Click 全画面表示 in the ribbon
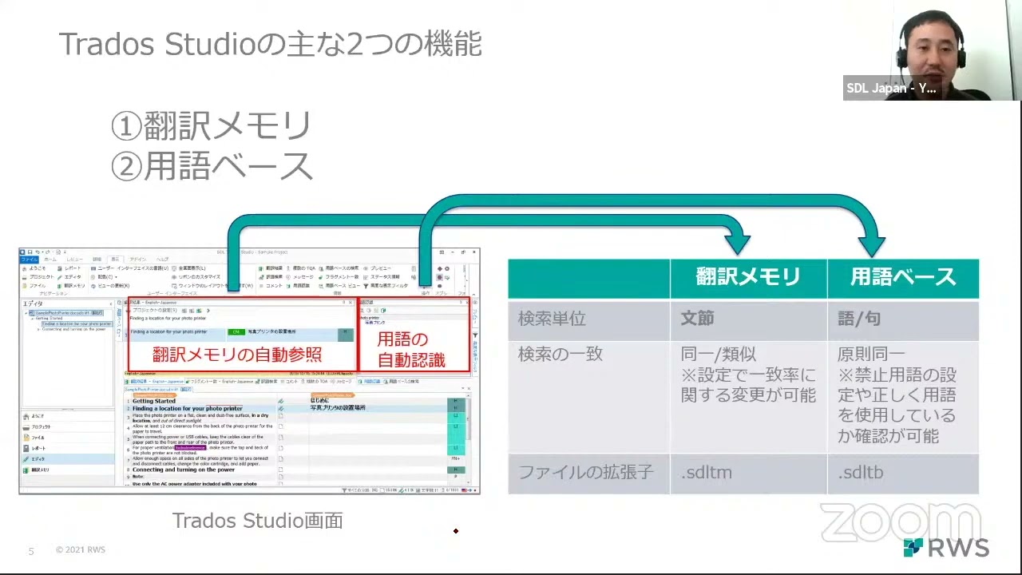Image resolution: width=1022 pixels, height=575 pixels. pyautogui.click(x=188, y=268)
